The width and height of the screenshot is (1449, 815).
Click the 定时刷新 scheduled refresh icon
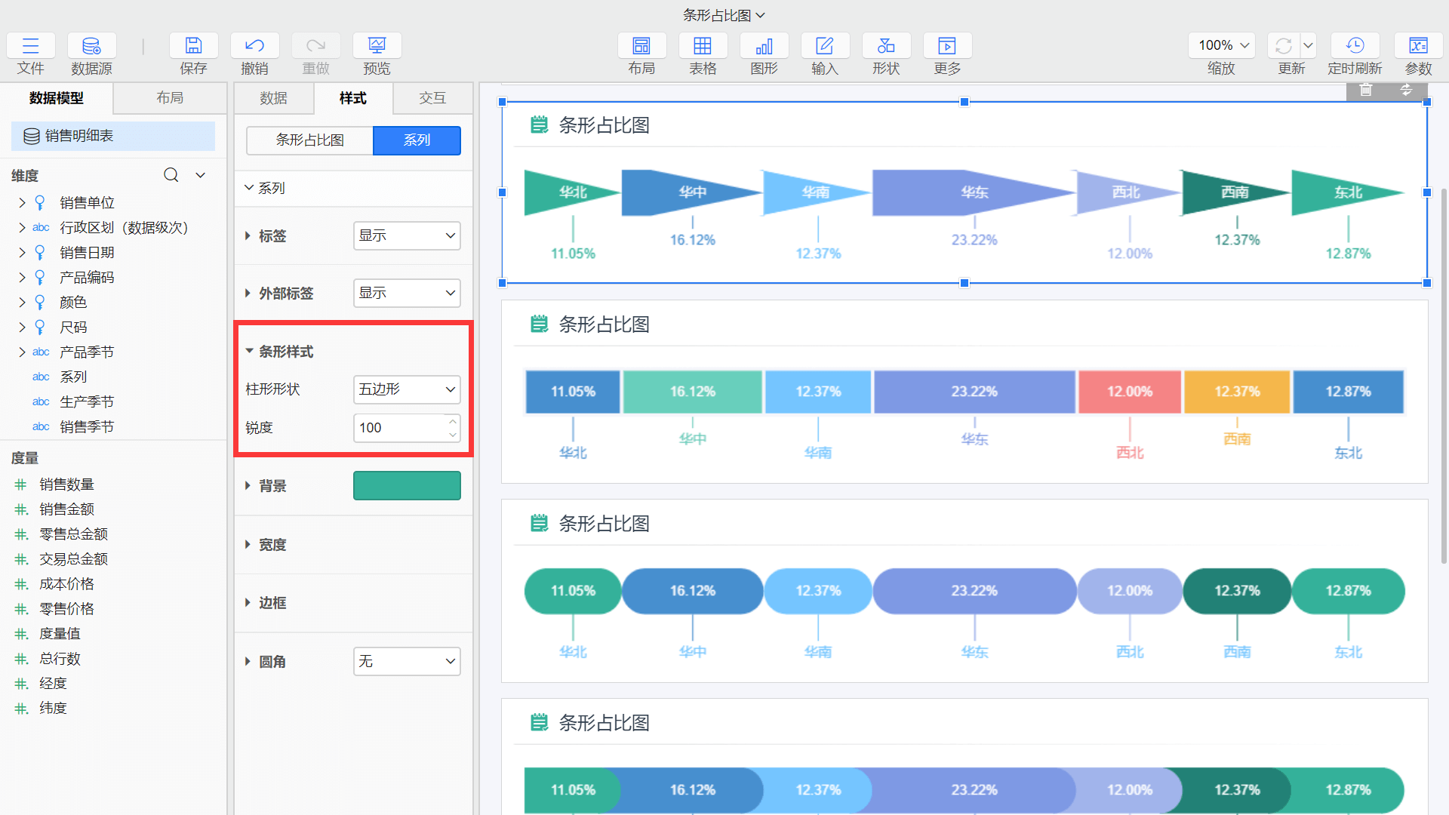coord(1355,47)
